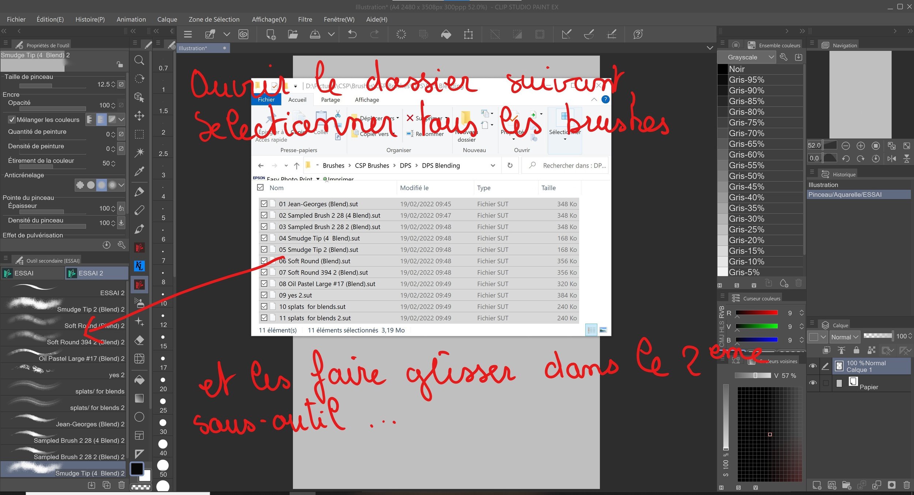
Task: Select the Eraser tool
Action: (139, 340)
